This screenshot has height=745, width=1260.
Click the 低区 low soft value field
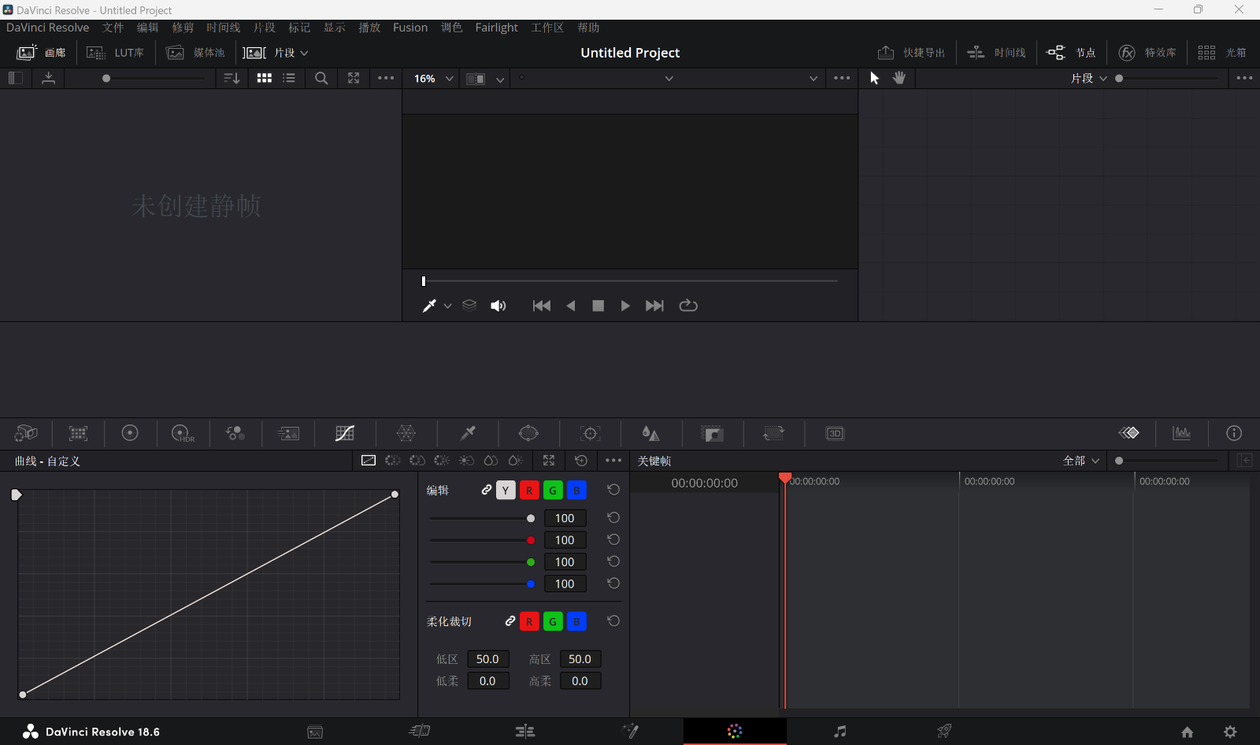(x=488, y=659)
